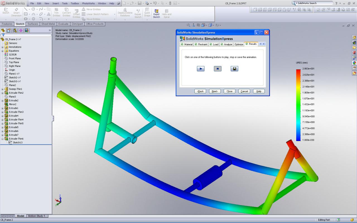Select the S235JR material entry
This screenshot has width=357, height=223.
click(13, 55)
